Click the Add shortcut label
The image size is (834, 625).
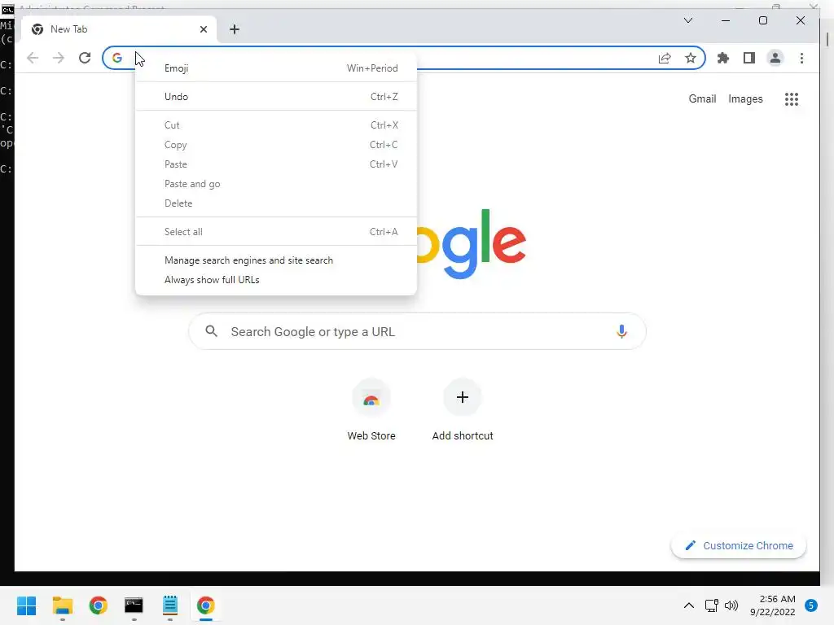click(x=463, y=436)
